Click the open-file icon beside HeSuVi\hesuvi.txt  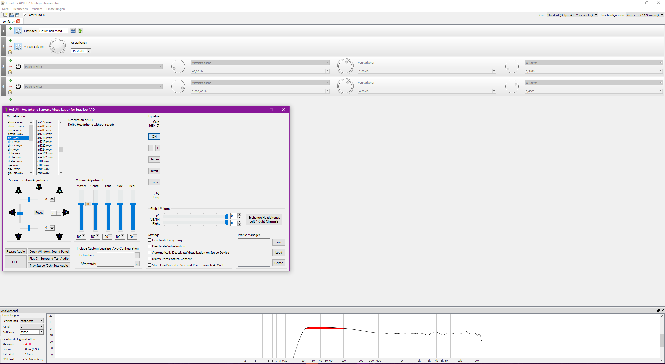click(73, 31)
